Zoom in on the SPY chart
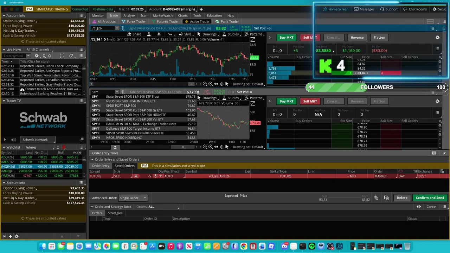 (x=210, y=147)
